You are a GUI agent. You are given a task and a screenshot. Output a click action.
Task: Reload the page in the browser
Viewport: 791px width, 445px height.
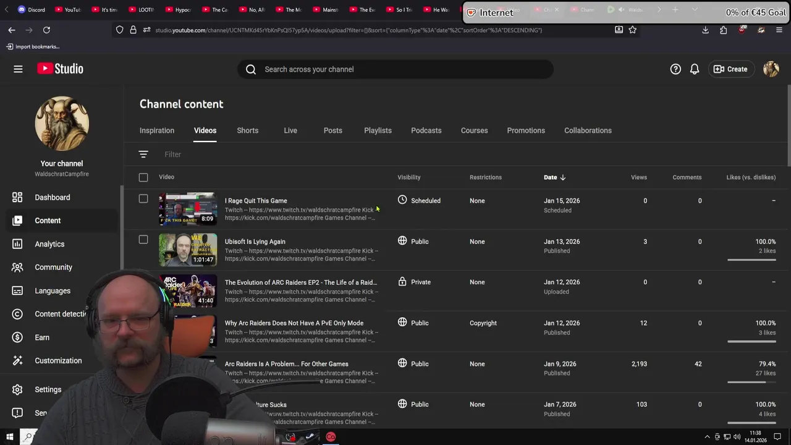coord(46,30)
